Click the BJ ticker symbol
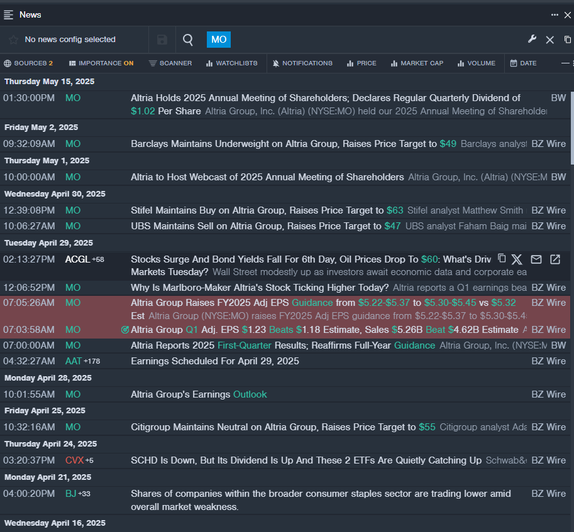The height and width of the screenshot is (532, 574). point(70,494)
